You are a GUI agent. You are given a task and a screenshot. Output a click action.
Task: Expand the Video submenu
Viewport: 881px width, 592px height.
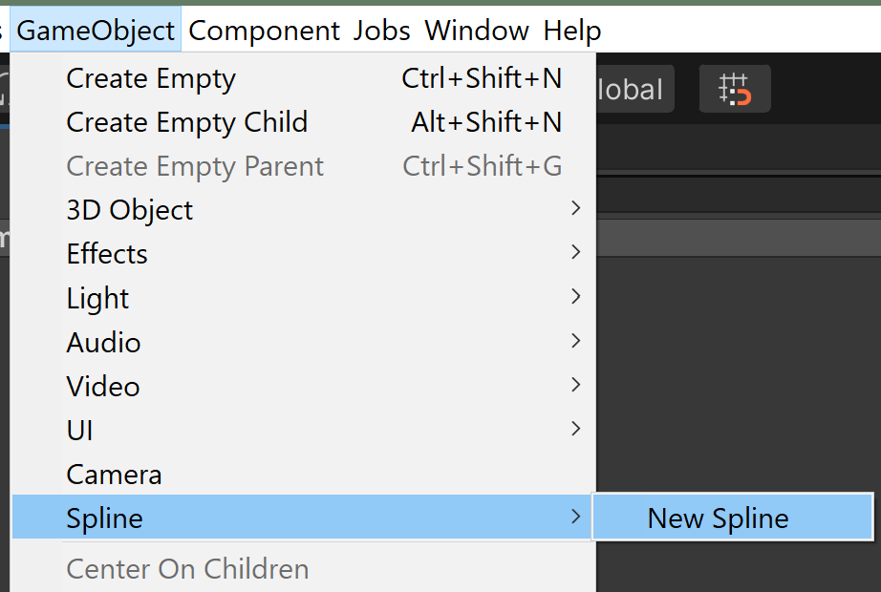[102, 385]
